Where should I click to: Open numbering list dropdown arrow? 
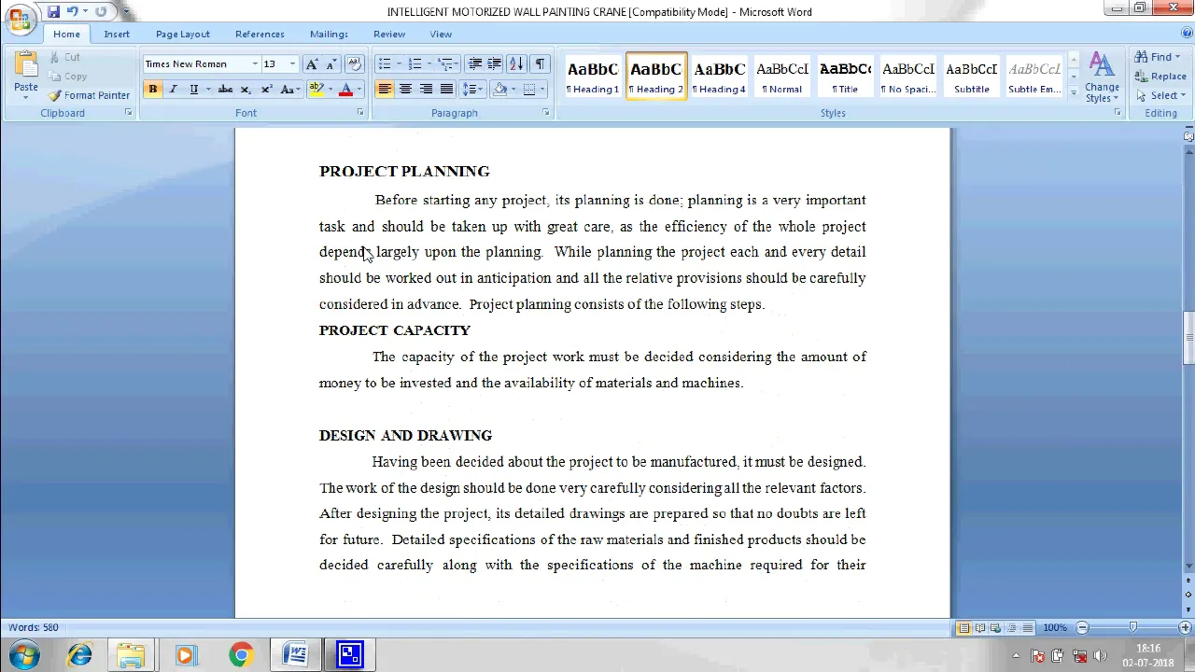click(x=429, y=64)
